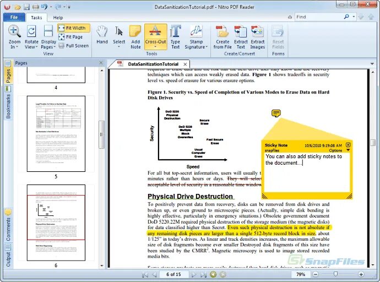
Task: Click the Undo icon in quick access
Action: (45, 7)
